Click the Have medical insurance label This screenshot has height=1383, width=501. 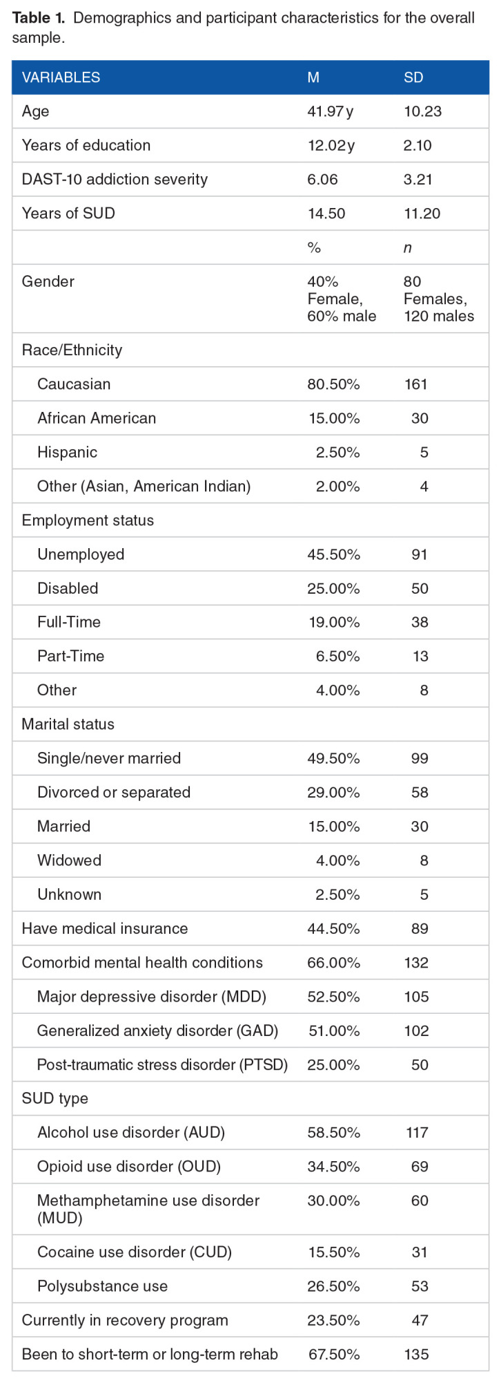click(x=104, y=928)
